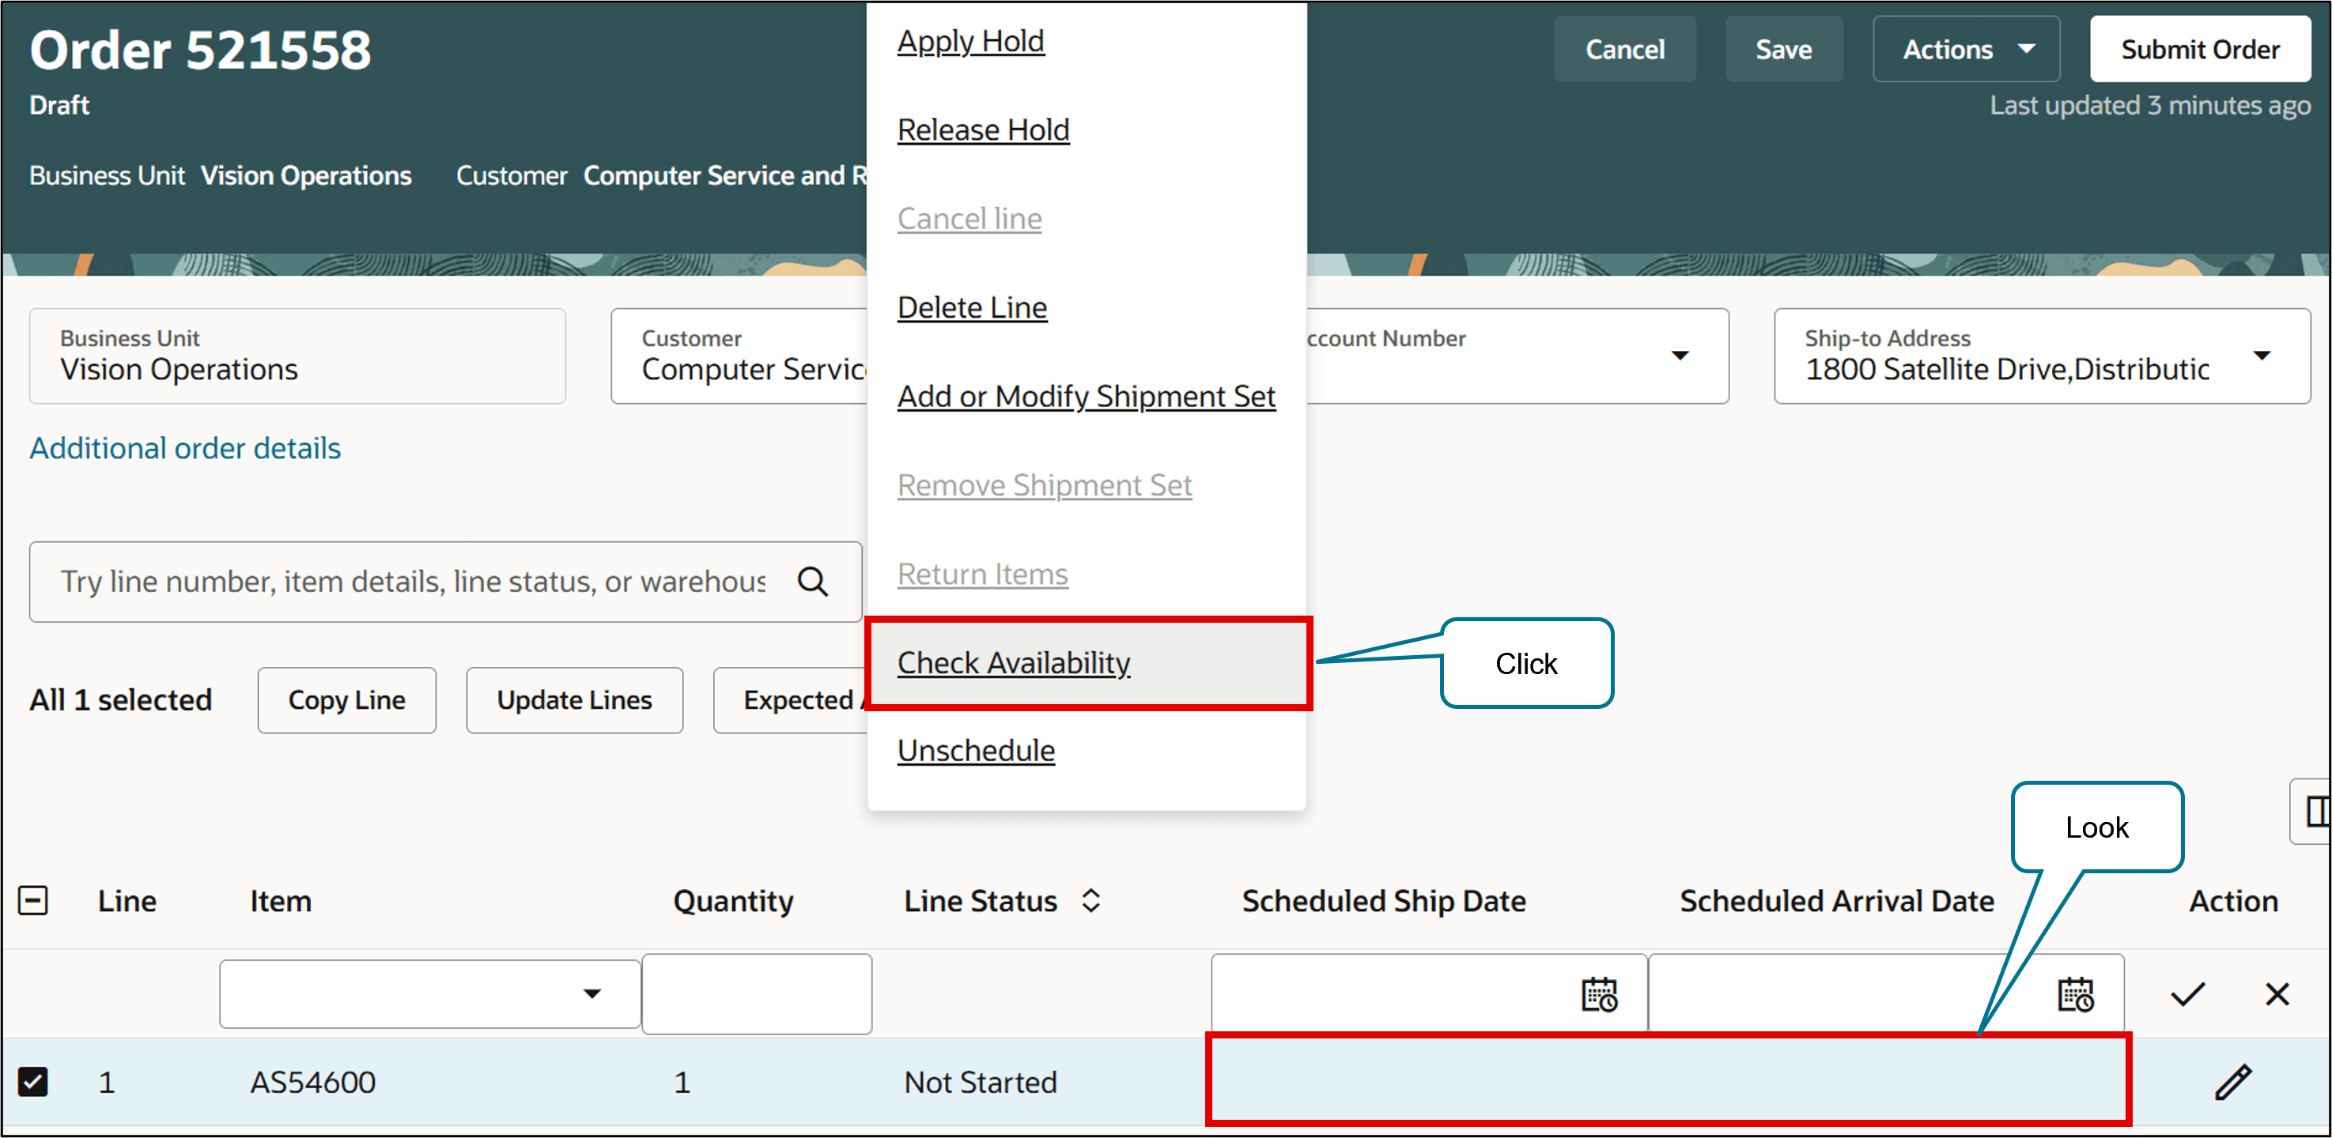Open Scheduled Arrival Date calendar picker
2332x1138 pixels.
point(2075,994)
